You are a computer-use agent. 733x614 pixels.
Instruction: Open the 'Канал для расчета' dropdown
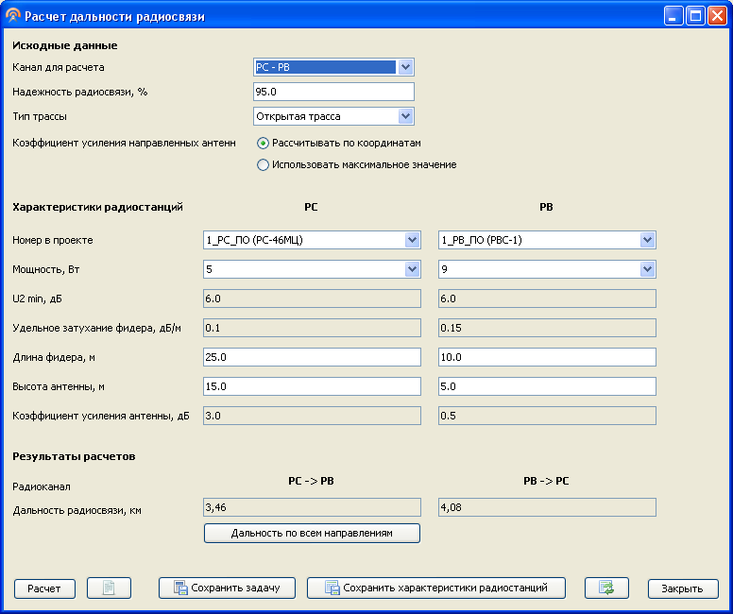(x=405, y=67)
